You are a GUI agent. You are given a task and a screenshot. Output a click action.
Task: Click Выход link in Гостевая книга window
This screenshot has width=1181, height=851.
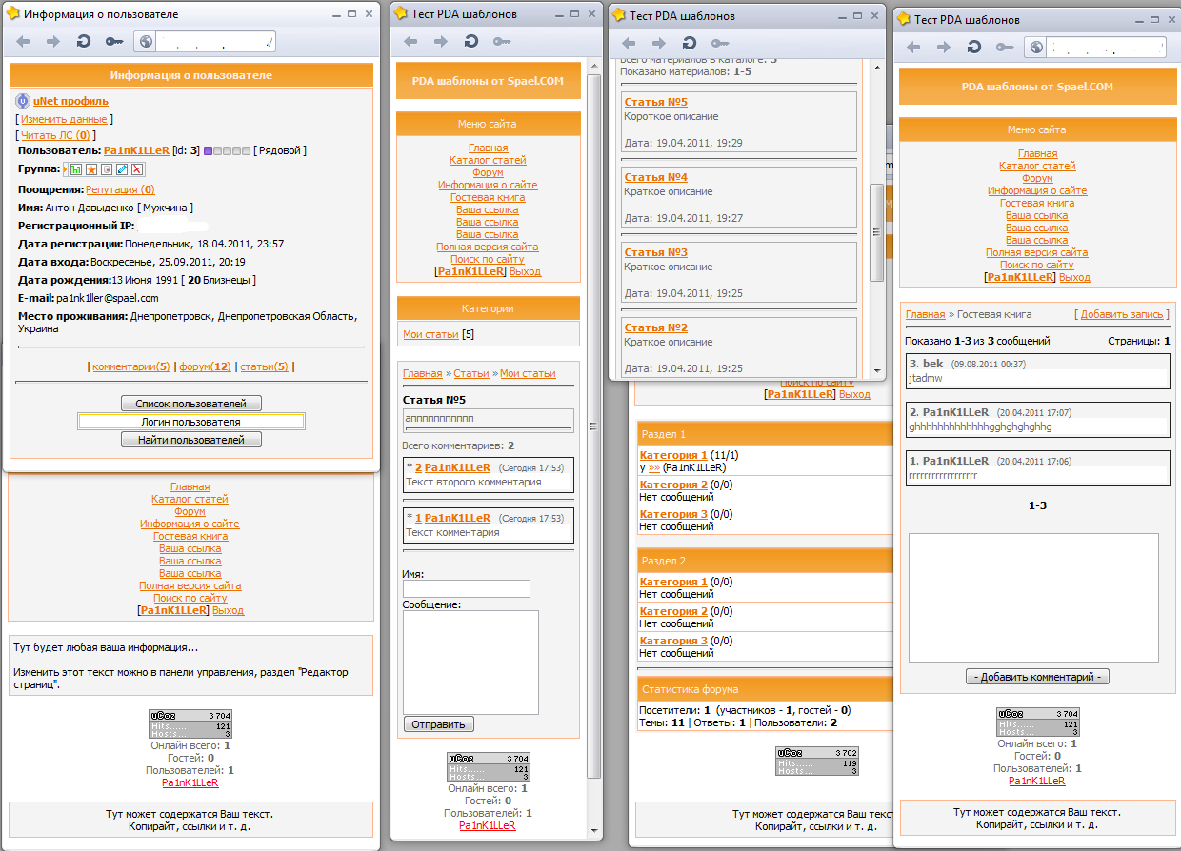click(x=1074, y=278)
